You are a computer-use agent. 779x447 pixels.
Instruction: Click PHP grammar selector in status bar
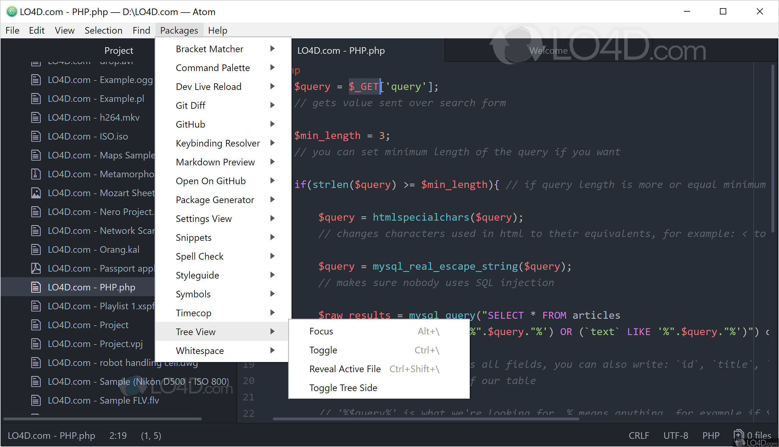[x=711, y=435]
